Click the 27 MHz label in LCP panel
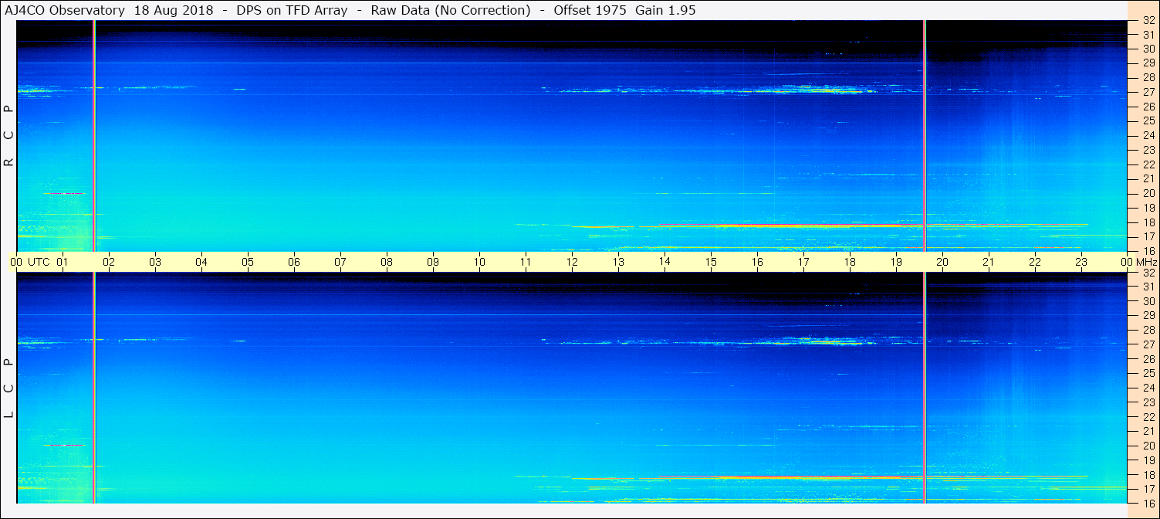 coord(1148,344)
